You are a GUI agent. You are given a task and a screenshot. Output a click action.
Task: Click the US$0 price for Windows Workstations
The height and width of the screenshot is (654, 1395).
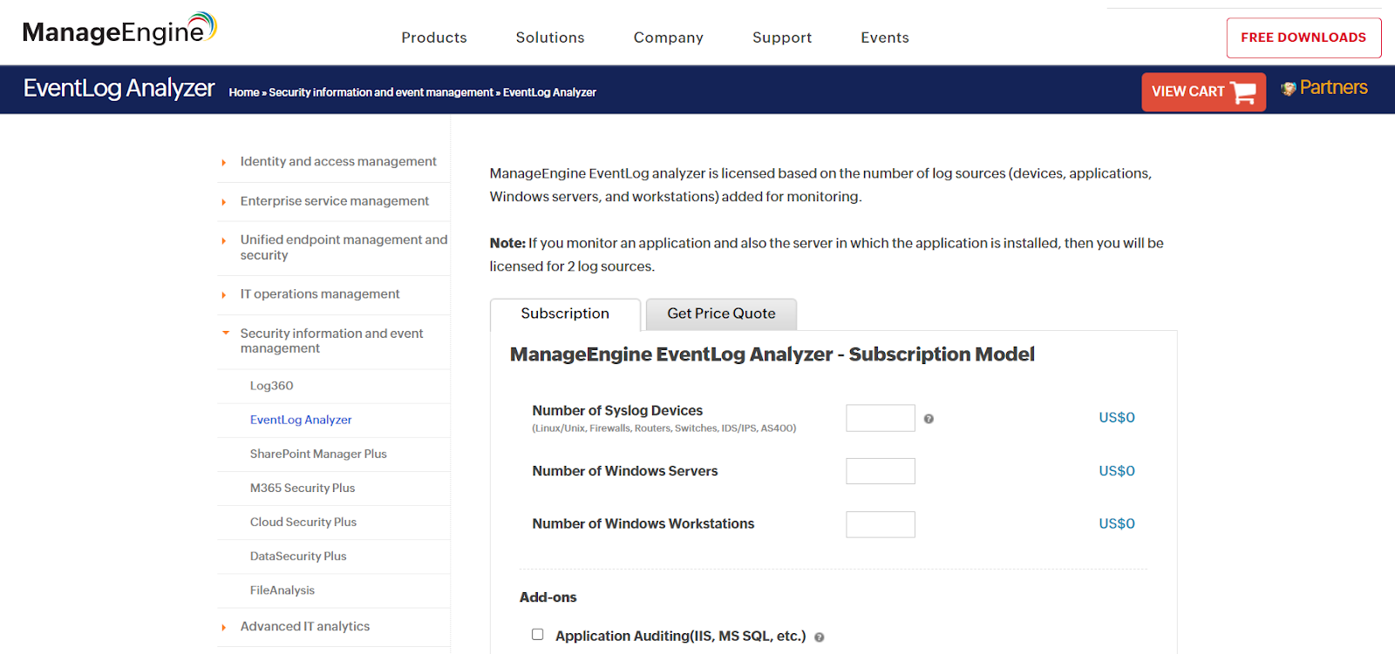[1117, 524]
